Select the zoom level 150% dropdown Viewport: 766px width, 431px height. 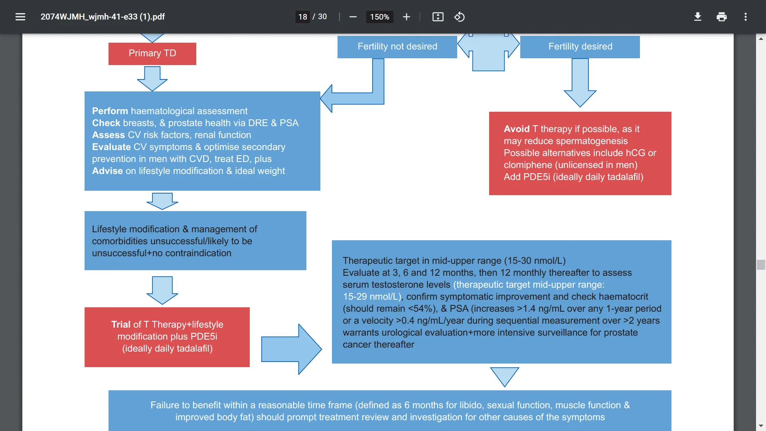pyautogui.click(x=378, y=16)
